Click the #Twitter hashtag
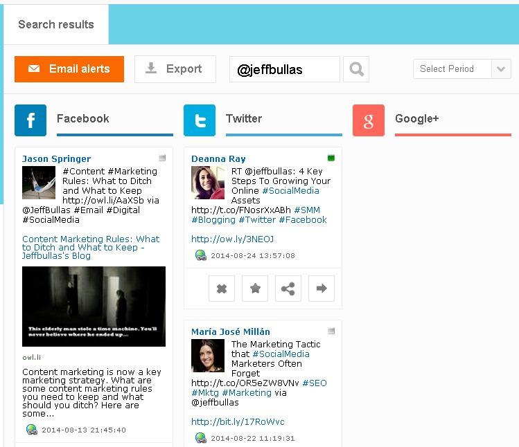Image resolution: width=519 pixels, height=447 pixels. [x=257, y=220]
